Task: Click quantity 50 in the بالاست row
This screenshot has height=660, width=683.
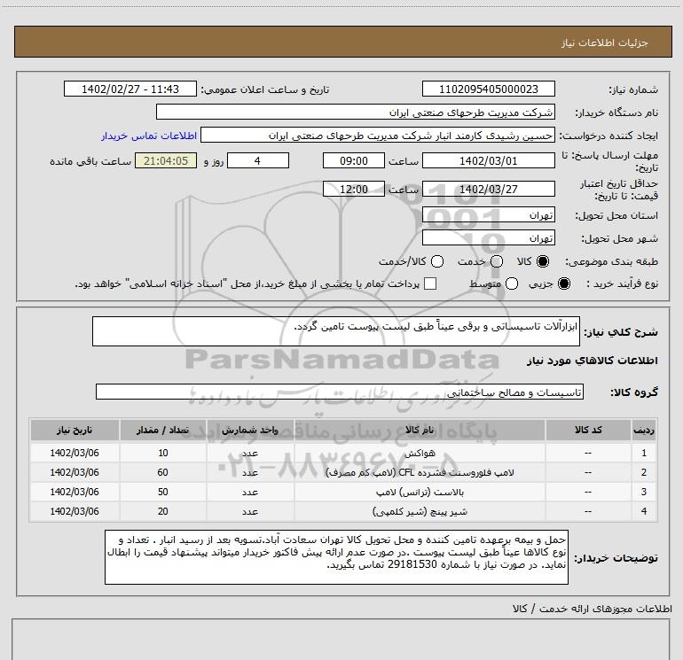Action: click(x=163, y=492)
